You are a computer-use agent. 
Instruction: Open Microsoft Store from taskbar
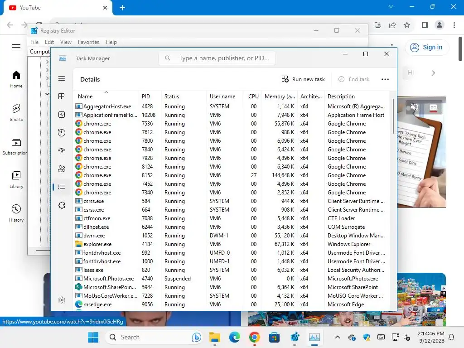274,337
